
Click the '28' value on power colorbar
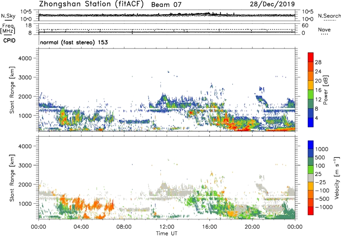[x=318, y=62]
